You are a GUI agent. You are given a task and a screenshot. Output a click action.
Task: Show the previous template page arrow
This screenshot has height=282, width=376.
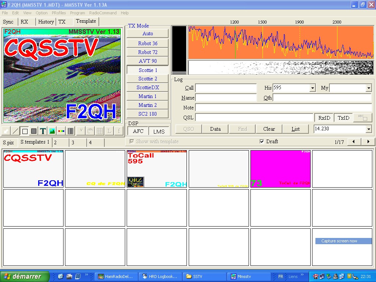pos(354,142)
